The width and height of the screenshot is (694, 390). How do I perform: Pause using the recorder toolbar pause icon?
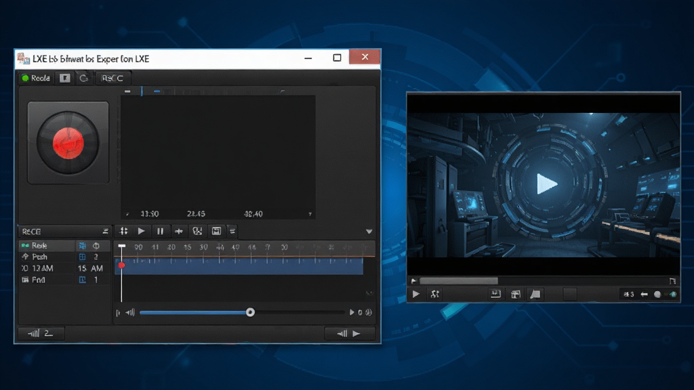(x=160, y=231)
